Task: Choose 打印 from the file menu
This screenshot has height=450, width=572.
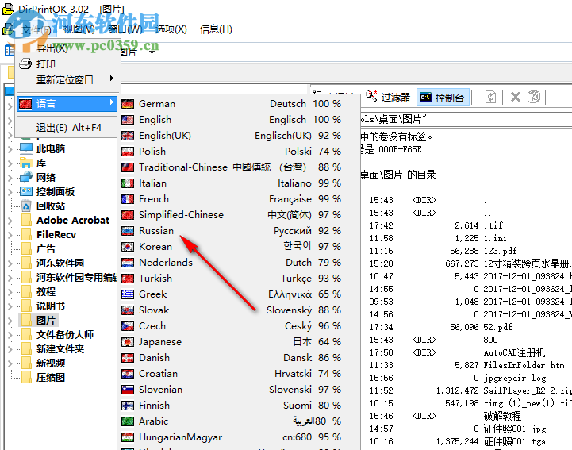Action: 67,63
